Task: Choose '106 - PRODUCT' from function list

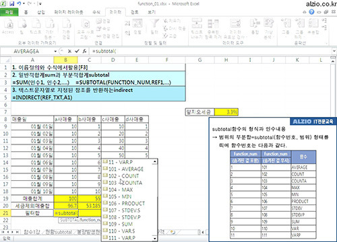Action: click(127, 204)
